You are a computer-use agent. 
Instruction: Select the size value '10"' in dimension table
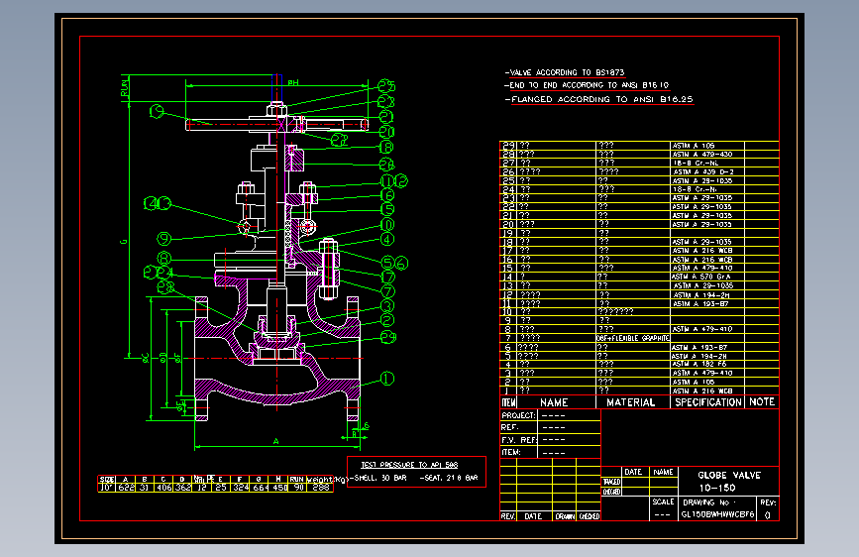pyautogui.click(x=106, y=488)
